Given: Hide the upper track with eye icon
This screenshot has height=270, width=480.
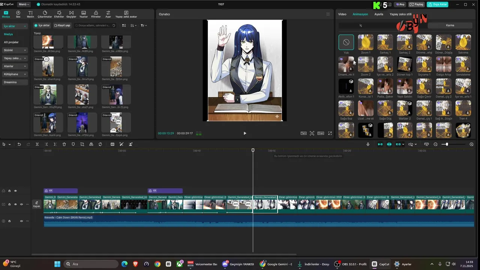Looking at the screenshot, I should [x=15, y=191].
